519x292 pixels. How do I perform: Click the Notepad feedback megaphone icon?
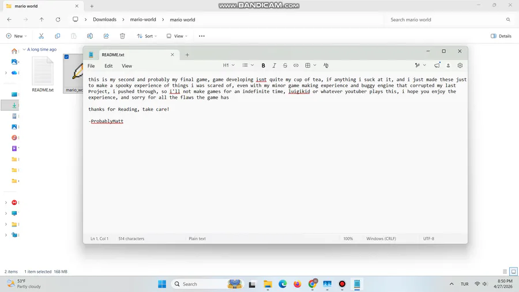click(437, 66)
